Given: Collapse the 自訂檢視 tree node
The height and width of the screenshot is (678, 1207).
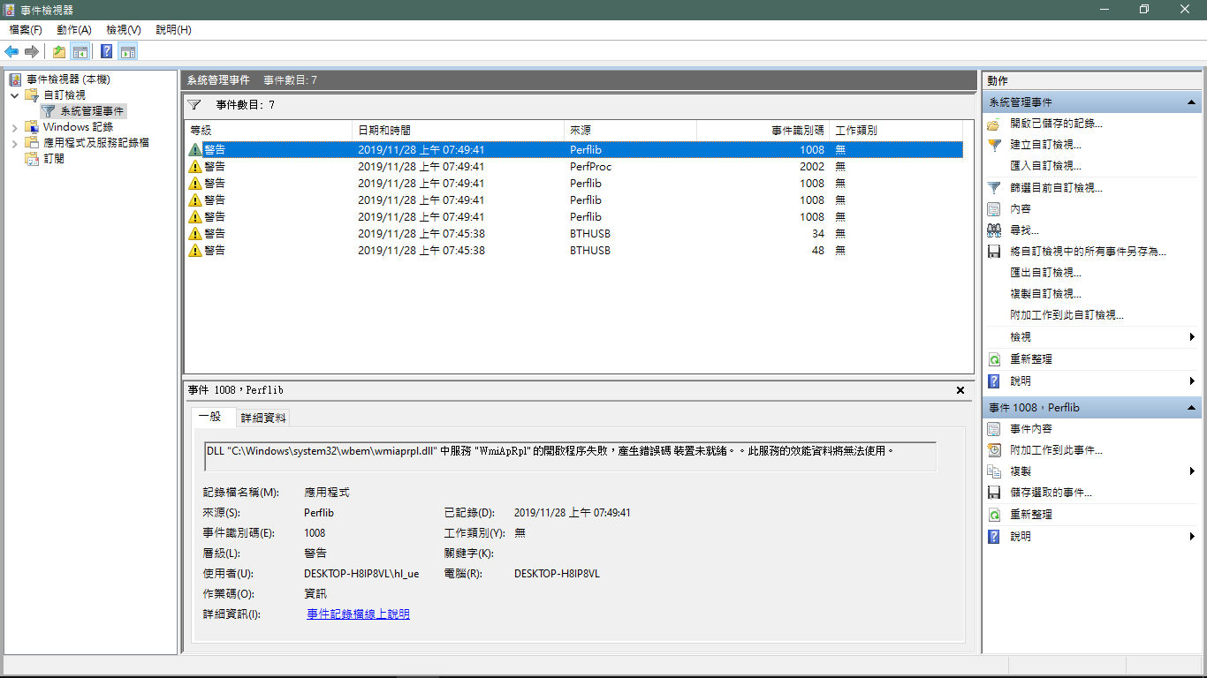Looking at the screenshot, I should (x=15, y=95).
